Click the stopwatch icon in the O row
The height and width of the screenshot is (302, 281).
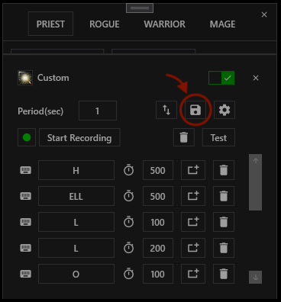(x=128, y=274)
